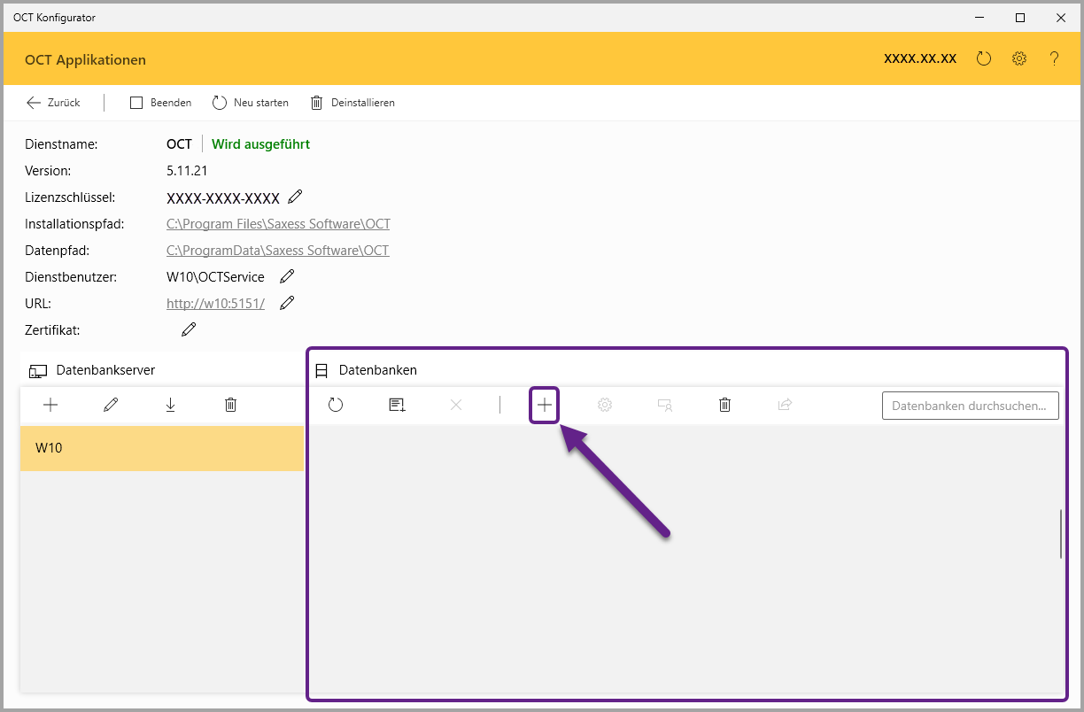Click the refresh icon in yellow header

pos(984,58)
